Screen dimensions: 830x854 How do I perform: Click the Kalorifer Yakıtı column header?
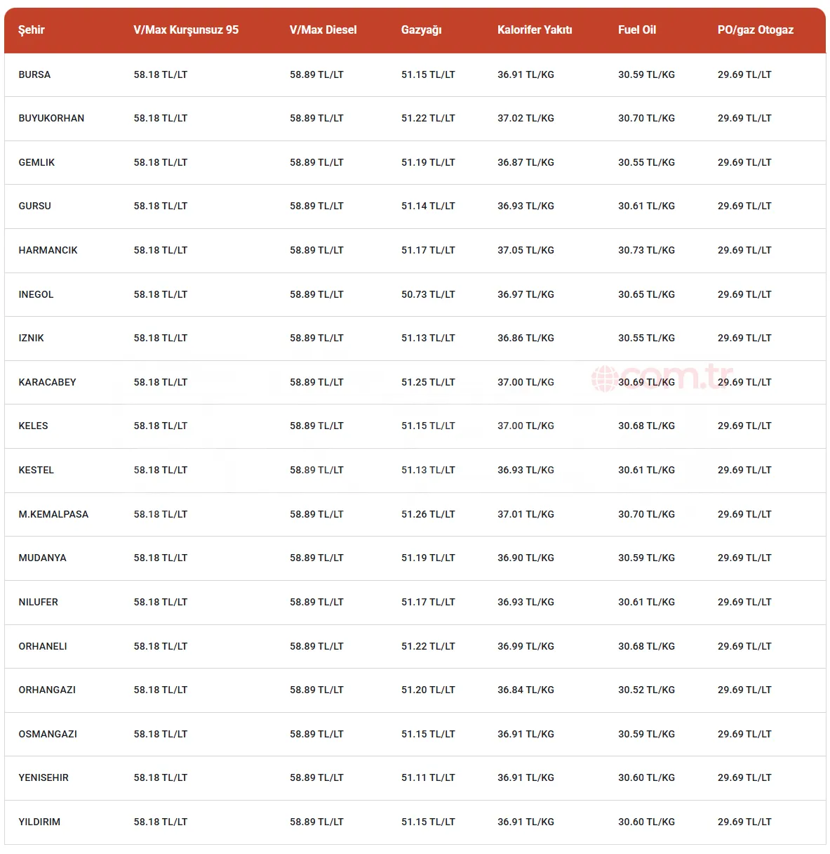(535, 30)
